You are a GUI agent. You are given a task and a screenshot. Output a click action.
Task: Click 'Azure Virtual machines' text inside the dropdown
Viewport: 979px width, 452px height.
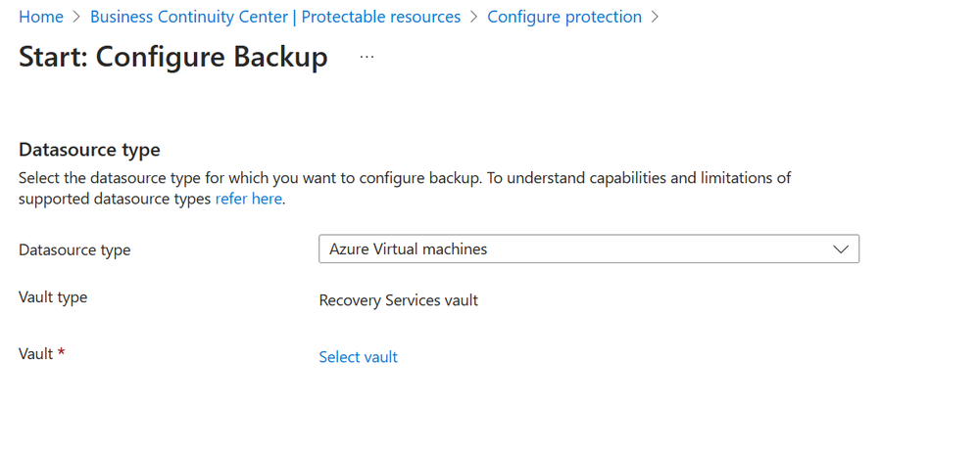(409, 249)
